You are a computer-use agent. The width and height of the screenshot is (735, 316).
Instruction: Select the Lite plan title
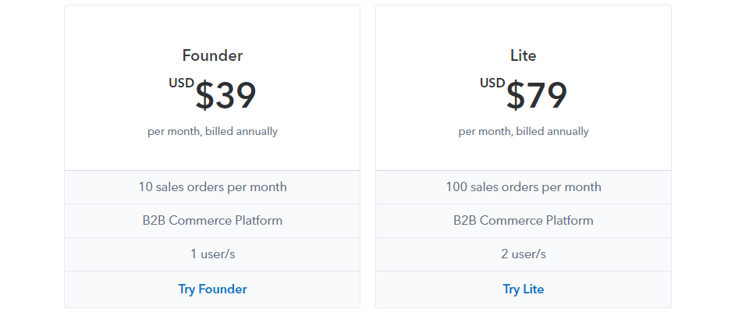pyautogui.click(x=523, y=55)
